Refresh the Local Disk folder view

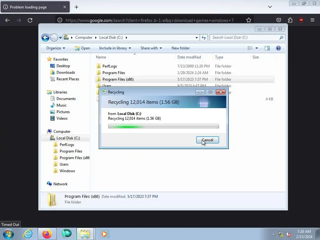204,37
